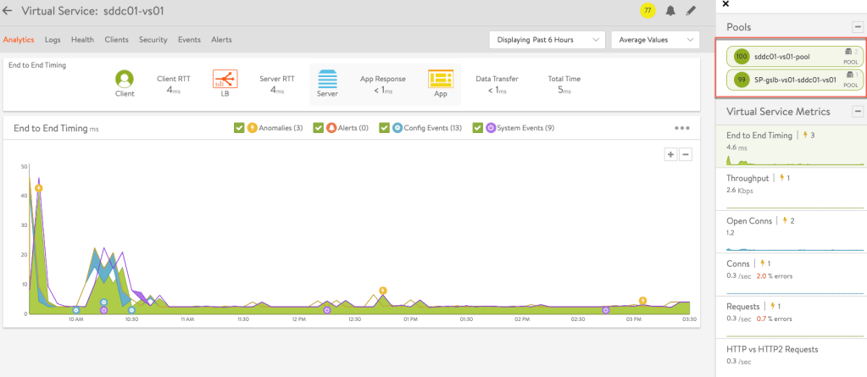Click the Server icon in timing bar
The height and width of the screenshot is (377, 867).
pos(327,79)
